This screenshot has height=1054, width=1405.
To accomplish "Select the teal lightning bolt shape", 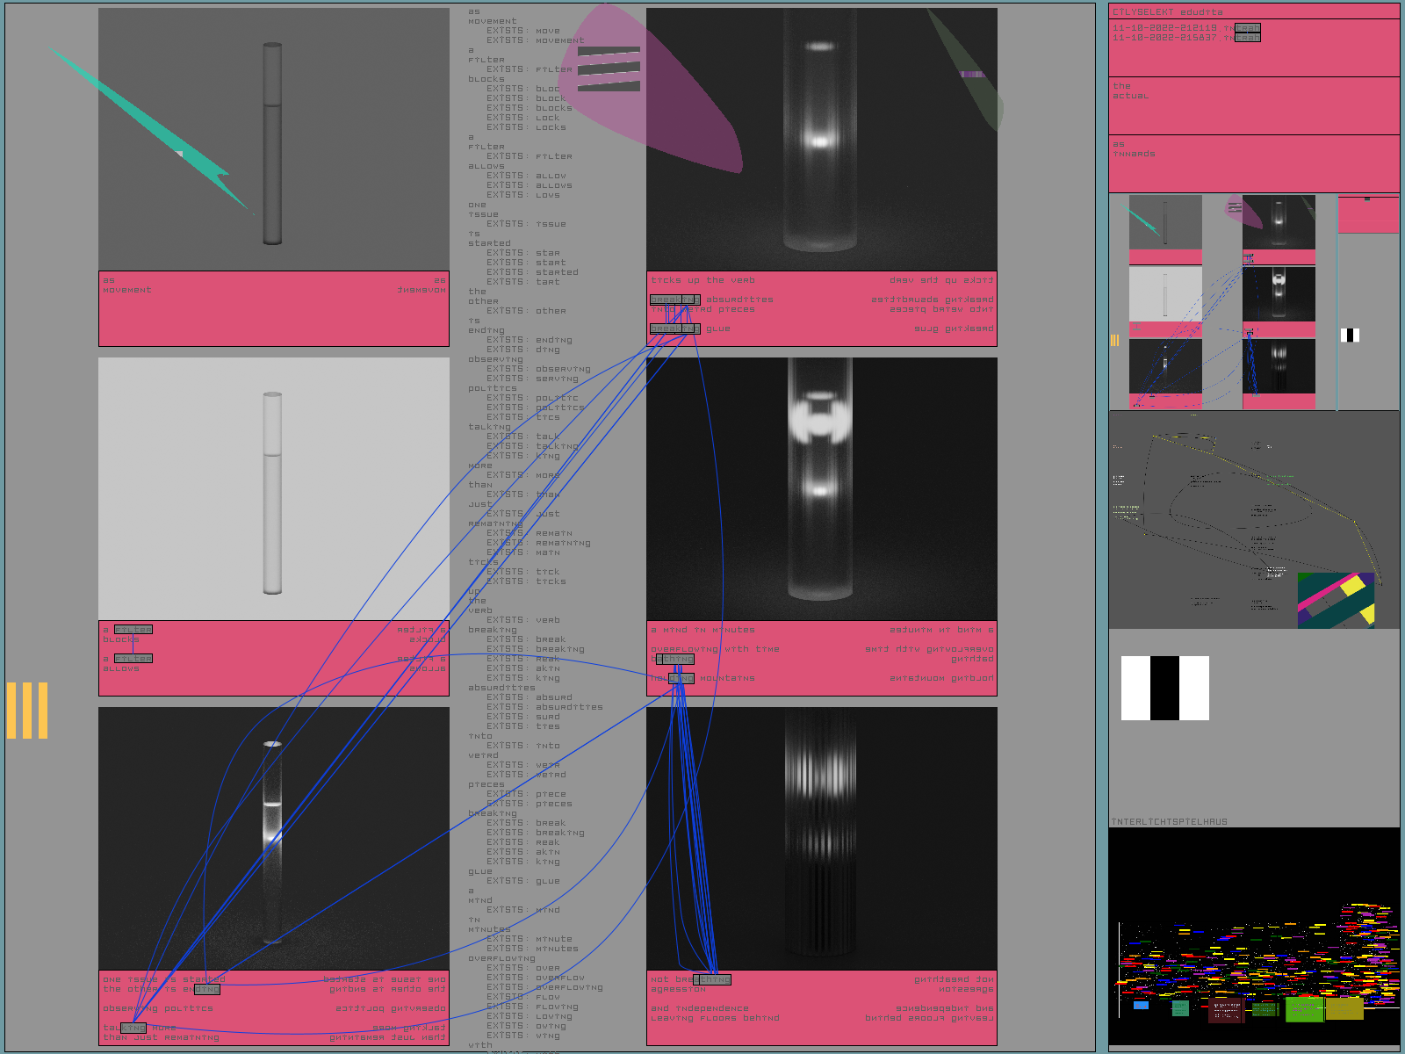I will point(151,129).
